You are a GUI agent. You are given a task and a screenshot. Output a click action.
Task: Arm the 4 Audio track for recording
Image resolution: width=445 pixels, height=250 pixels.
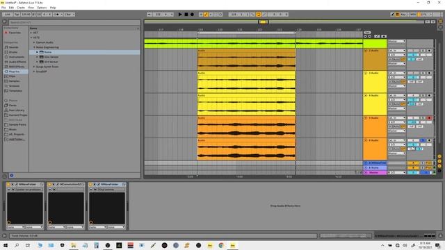pyautogui.click(x=429, y=96)
